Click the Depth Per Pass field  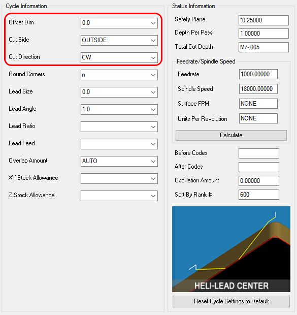pyautogui.click(x=263, y=34)
